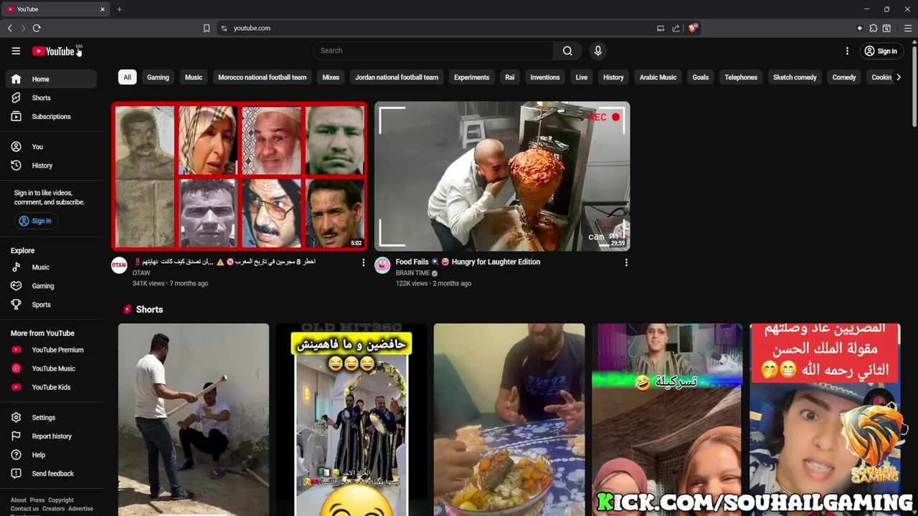This screenshot has height=516, width=918.
Task: Select the Gaming filter chip
Action: [158, 77]
